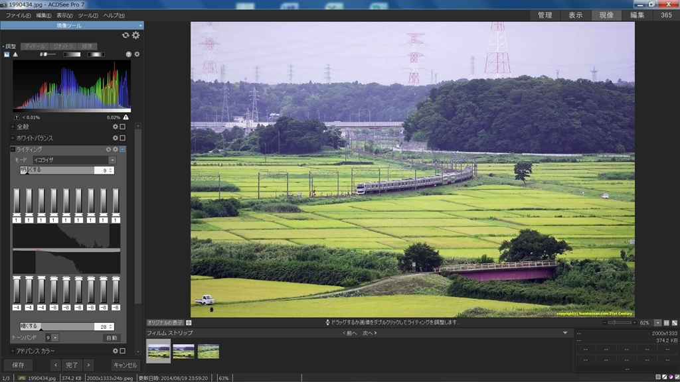Open small gear icon beside the help icon
Screen dimensions: 680x382
tap(137, 54)
